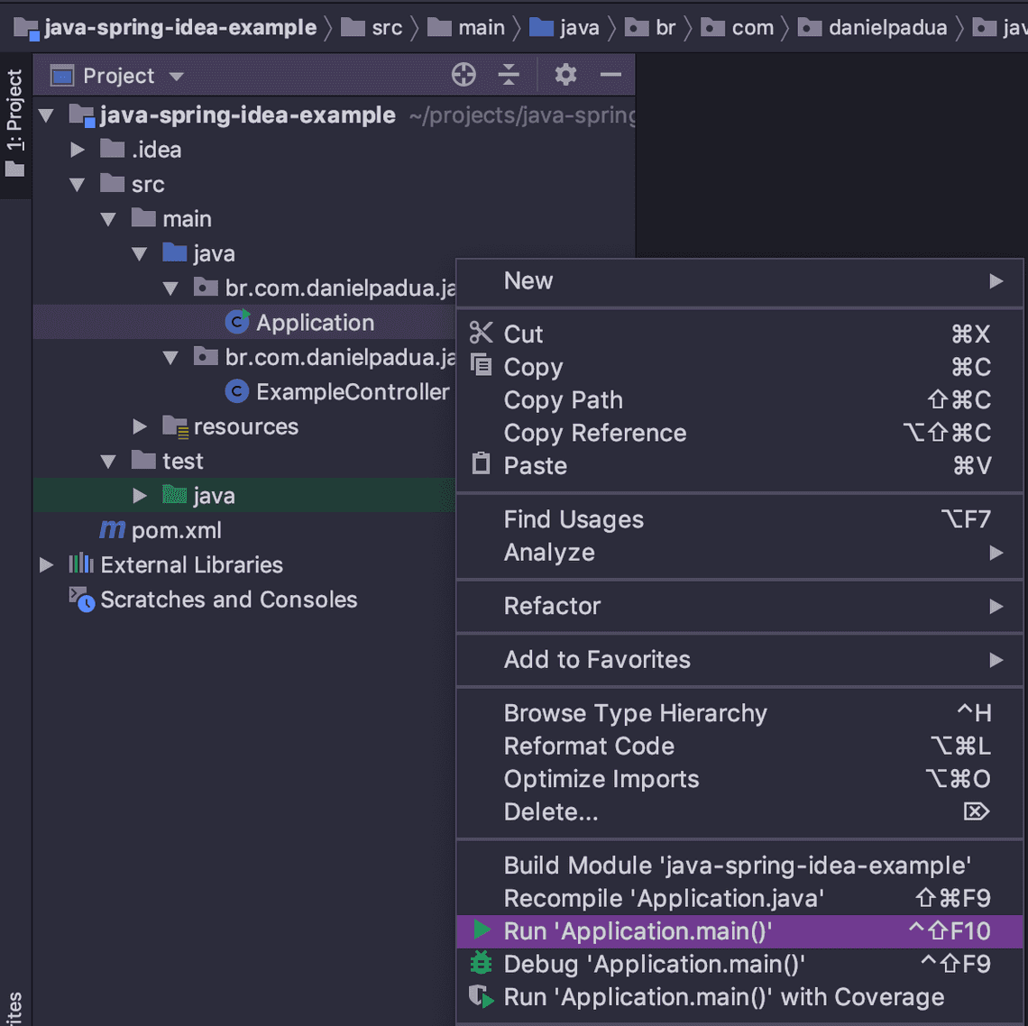
Task: Click the locate/scroll-from-source target icon
Action: click(464, 75)
